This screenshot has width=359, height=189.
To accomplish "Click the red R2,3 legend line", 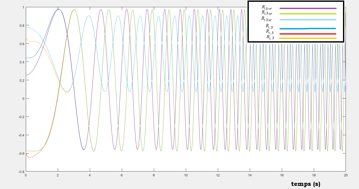I will tap(308, 34).
